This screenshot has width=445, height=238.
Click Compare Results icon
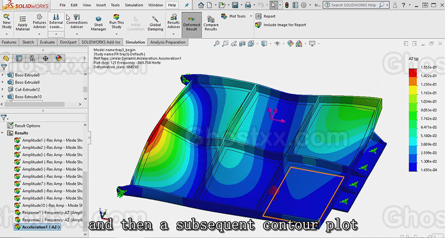click(x=210, y=24)
